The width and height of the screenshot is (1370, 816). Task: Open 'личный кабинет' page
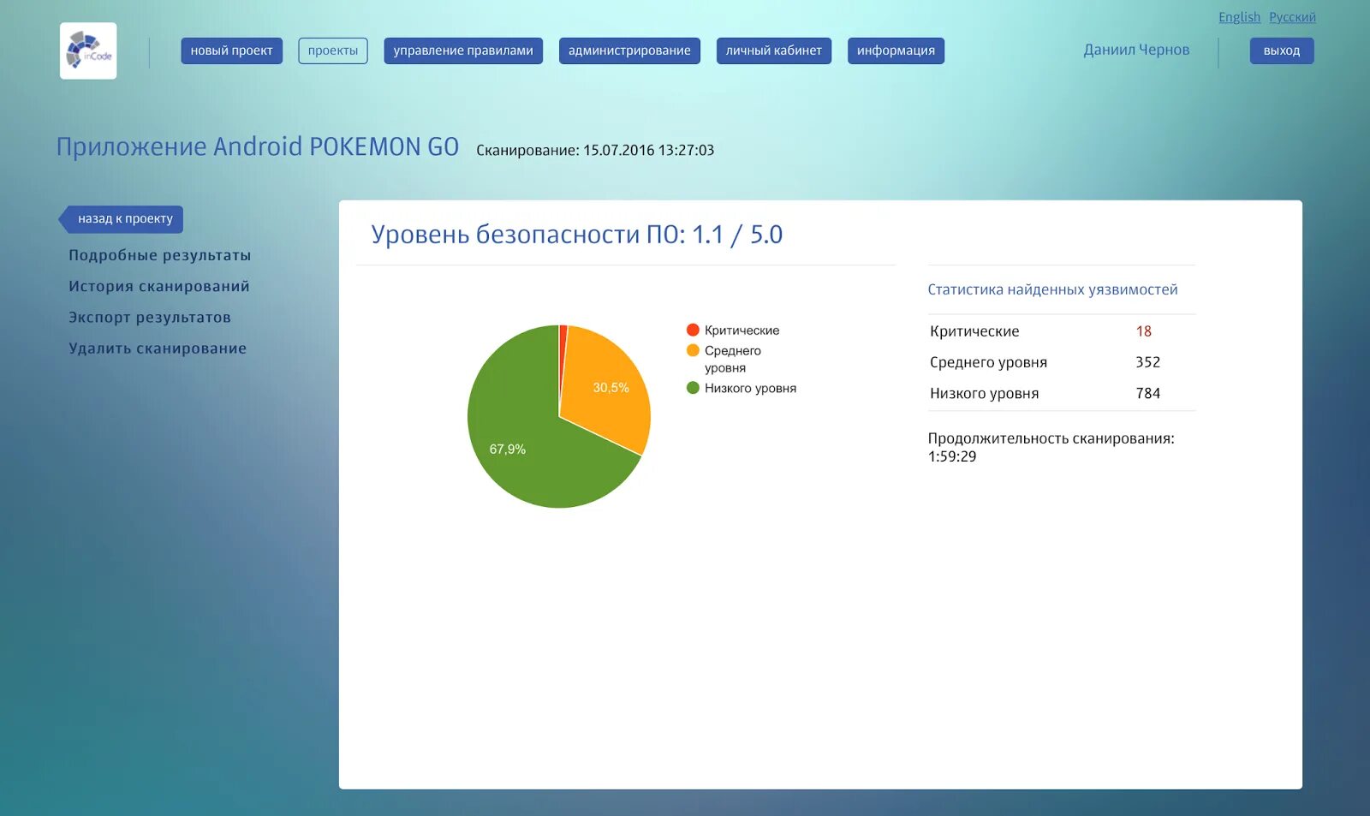point(774,51)
